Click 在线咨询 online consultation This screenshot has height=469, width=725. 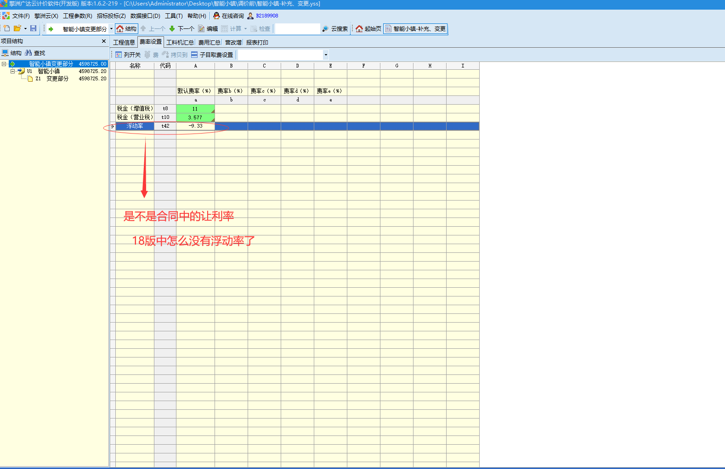pyautogui.click(x=229, y=16)
